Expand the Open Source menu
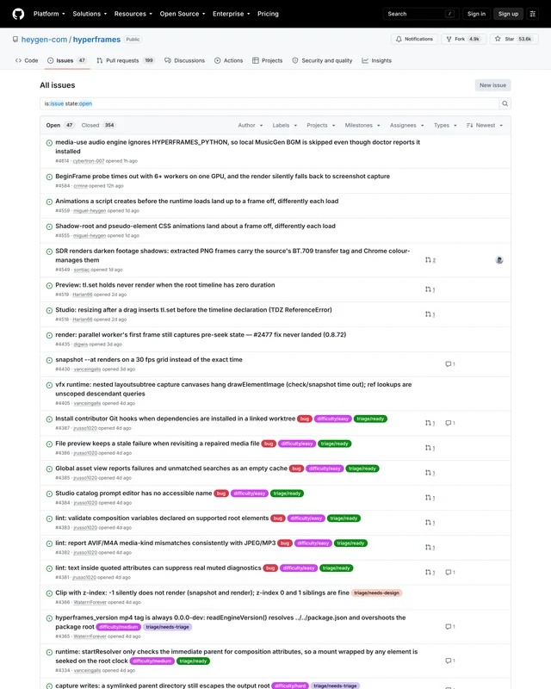Viewport: 551px width, 689px height. [x=183, y=14]
